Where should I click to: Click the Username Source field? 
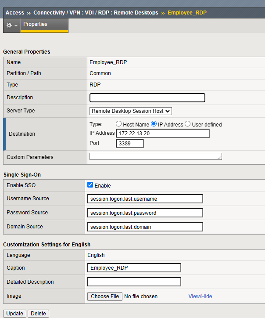[x=145, y=199]
